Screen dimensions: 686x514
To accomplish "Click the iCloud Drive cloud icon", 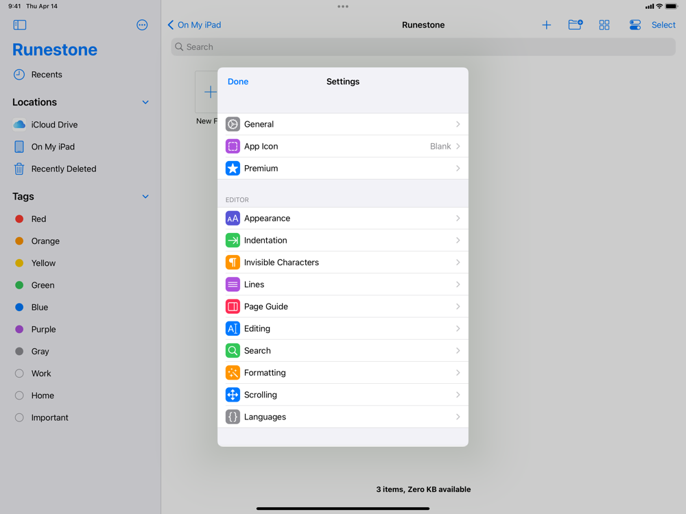I will click(19, 125).
